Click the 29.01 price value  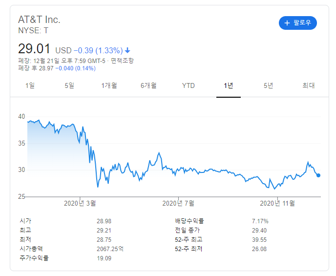pyautogui.click(x=34, y=48)
